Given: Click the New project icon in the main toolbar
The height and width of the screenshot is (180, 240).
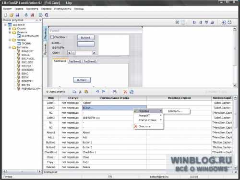Looking at the screenshot, I should (6, 15).
